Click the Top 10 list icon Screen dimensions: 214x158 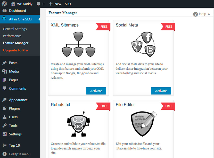click(4, 145)
